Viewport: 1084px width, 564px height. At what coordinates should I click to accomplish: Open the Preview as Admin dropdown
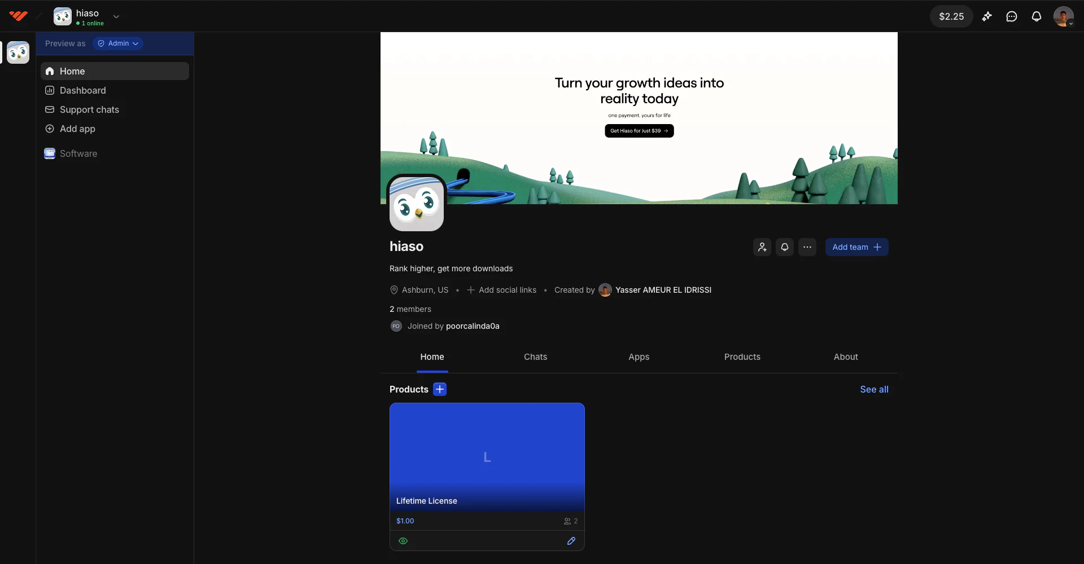(x=118, y=43)
